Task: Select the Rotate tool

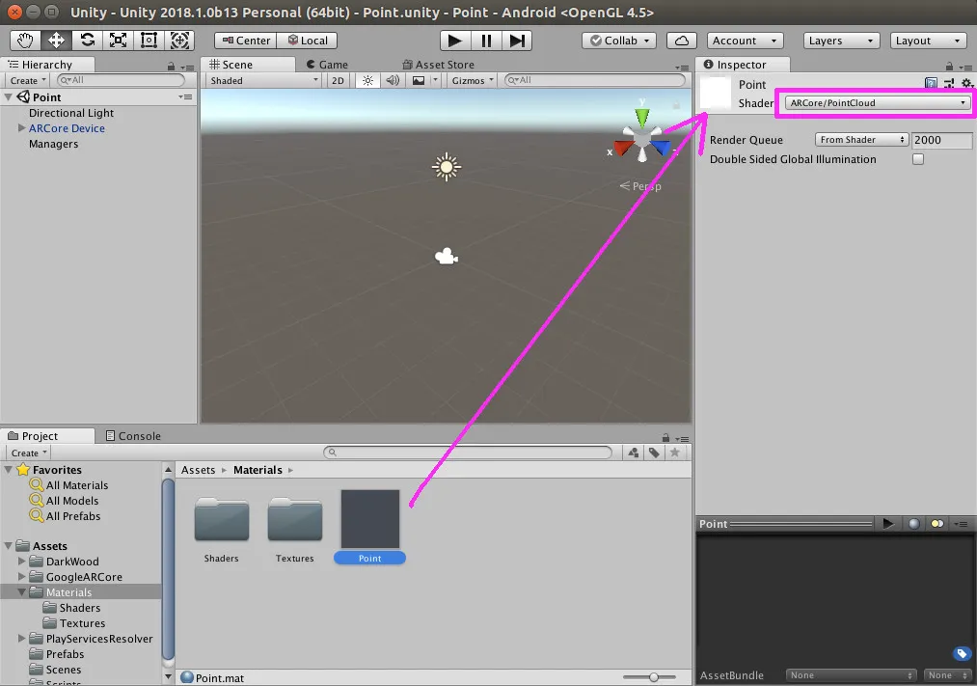Action: 87,41
